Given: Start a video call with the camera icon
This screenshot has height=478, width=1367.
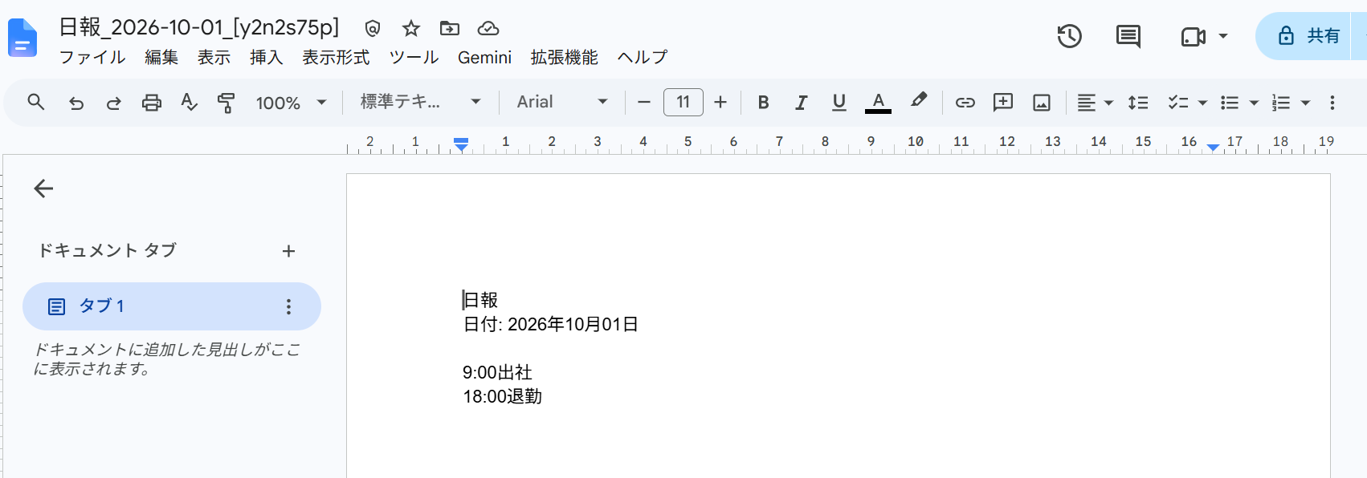Looking at the screenshot, I should coord(1193,37).
